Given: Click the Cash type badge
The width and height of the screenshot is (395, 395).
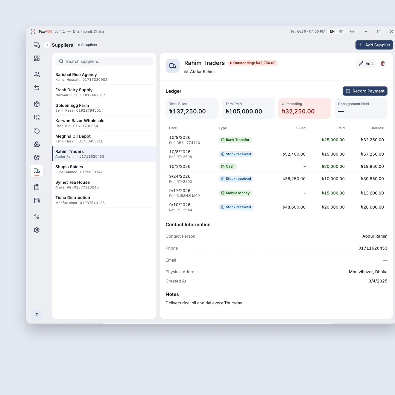Looking at the screenshot, I should pos(228,166).
